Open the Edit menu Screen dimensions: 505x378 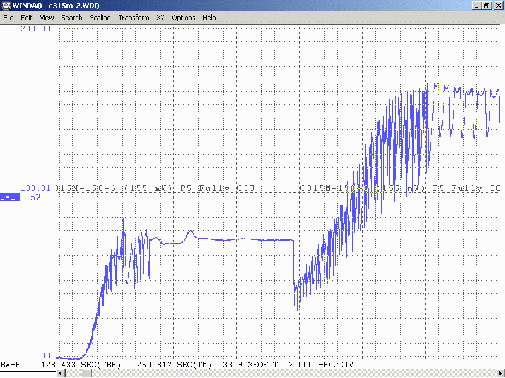[x=27, y=18]
